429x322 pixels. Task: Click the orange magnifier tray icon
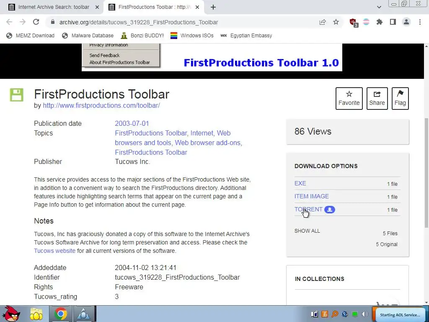(335, 314)
